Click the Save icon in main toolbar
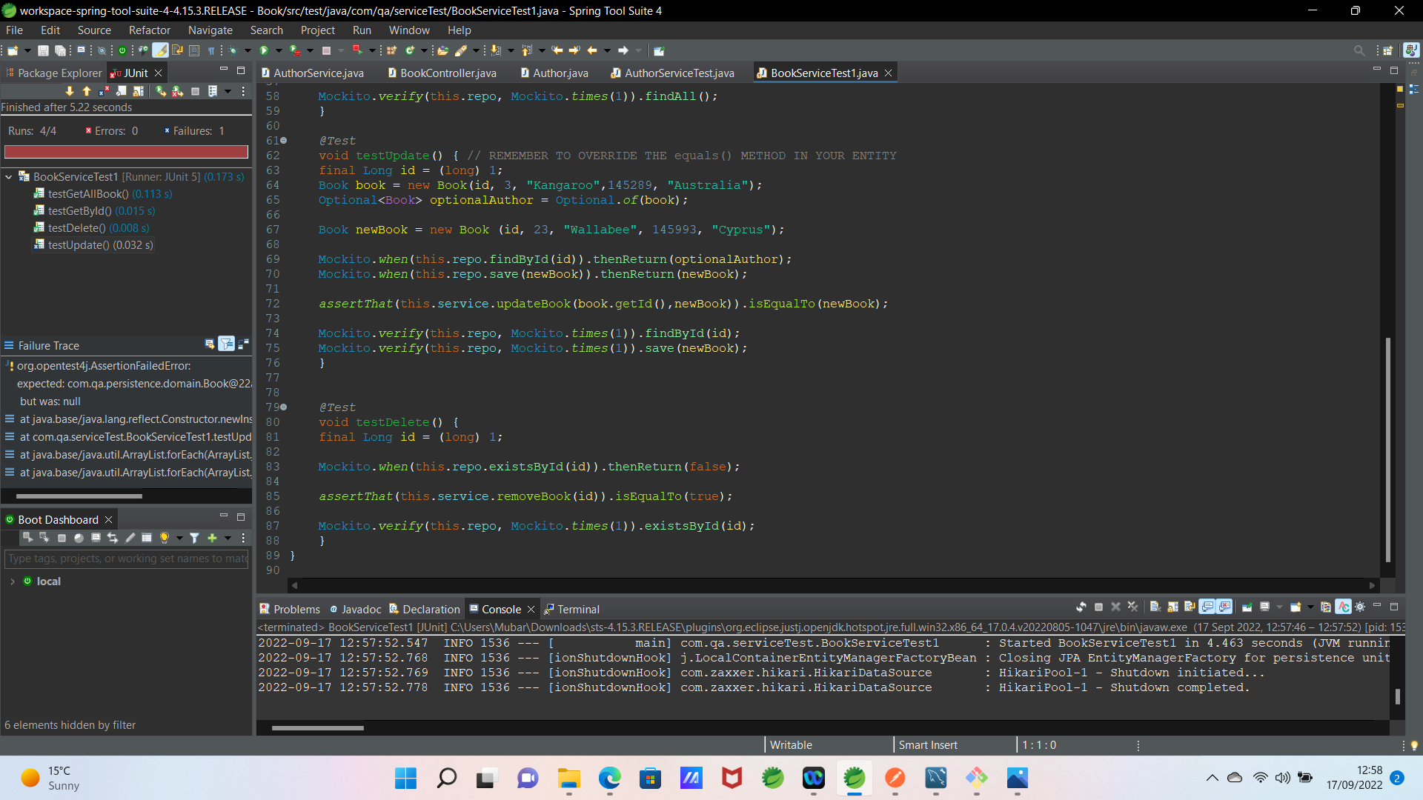This screenshot has width=1423, height=800. point(43,50)
